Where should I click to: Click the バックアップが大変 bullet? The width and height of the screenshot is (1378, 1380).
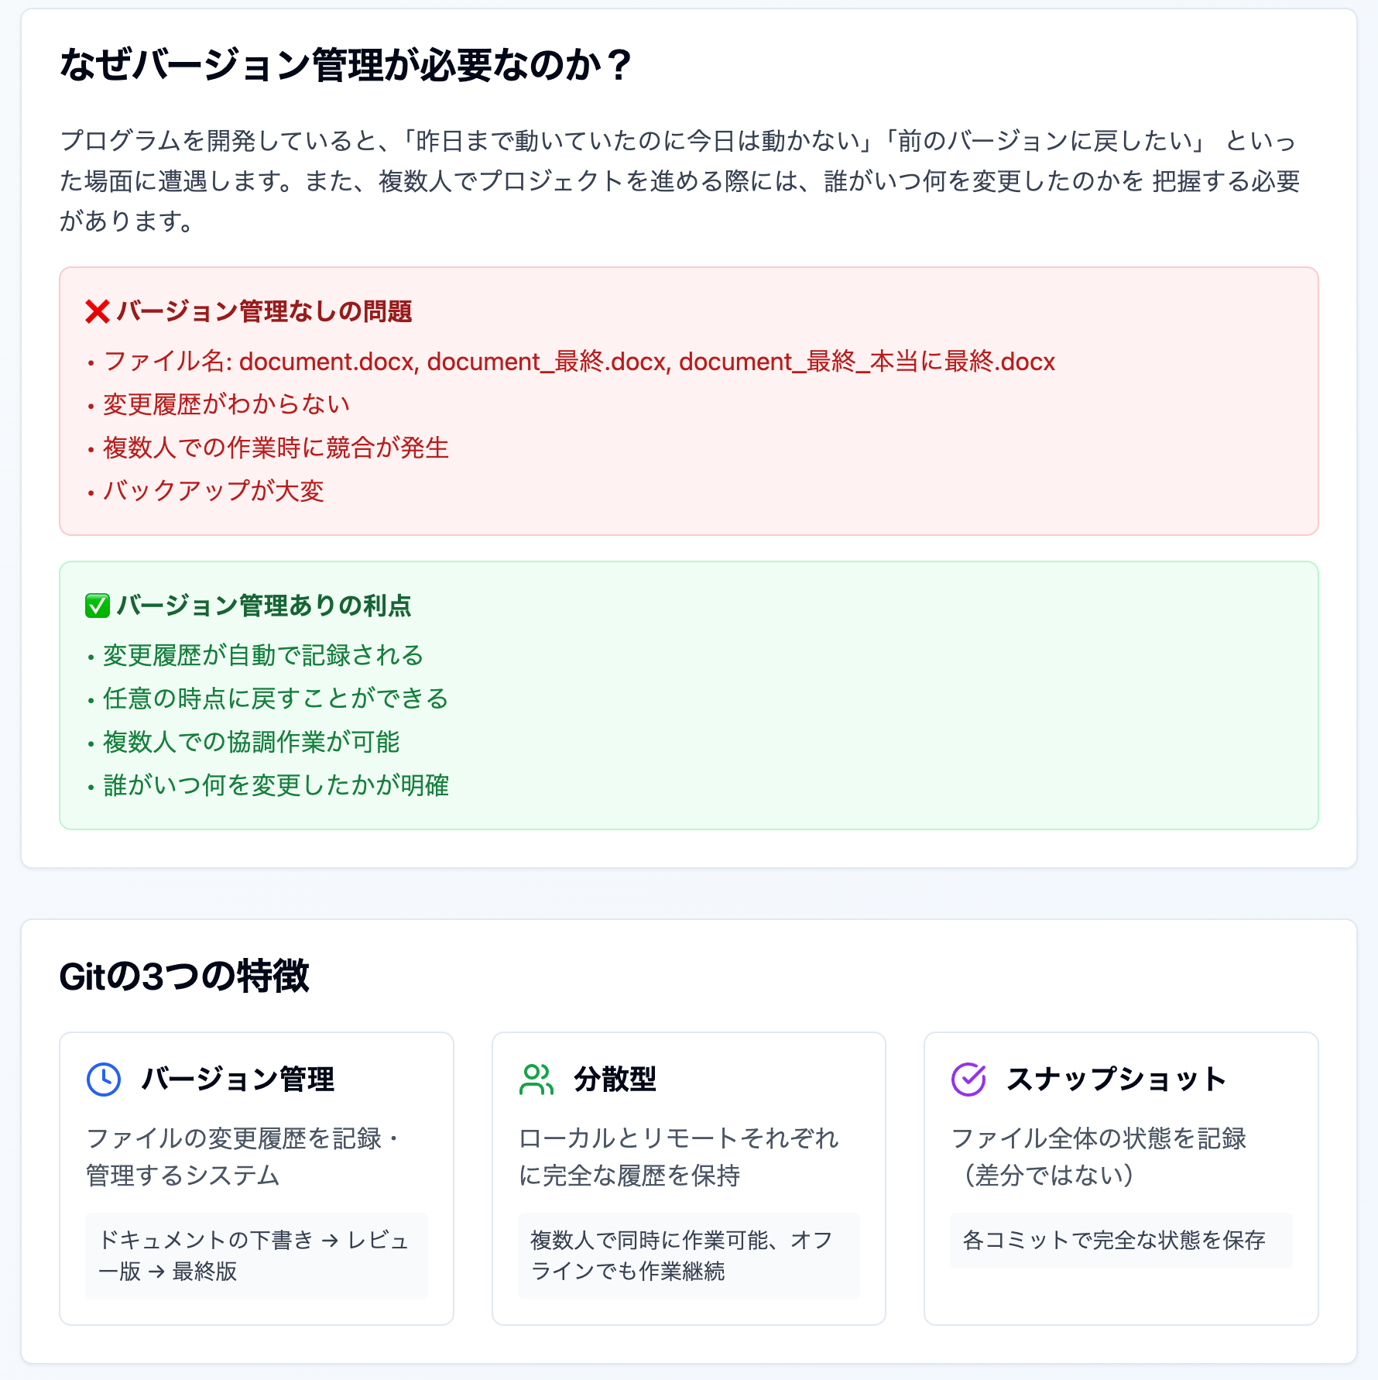coord(214,491)
